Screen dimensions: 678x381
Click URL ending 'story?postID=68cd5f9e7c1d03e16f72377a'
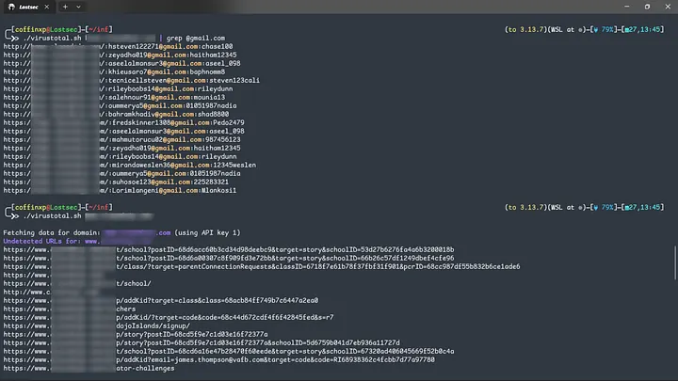pyautogui.click(x=136, y=334)
